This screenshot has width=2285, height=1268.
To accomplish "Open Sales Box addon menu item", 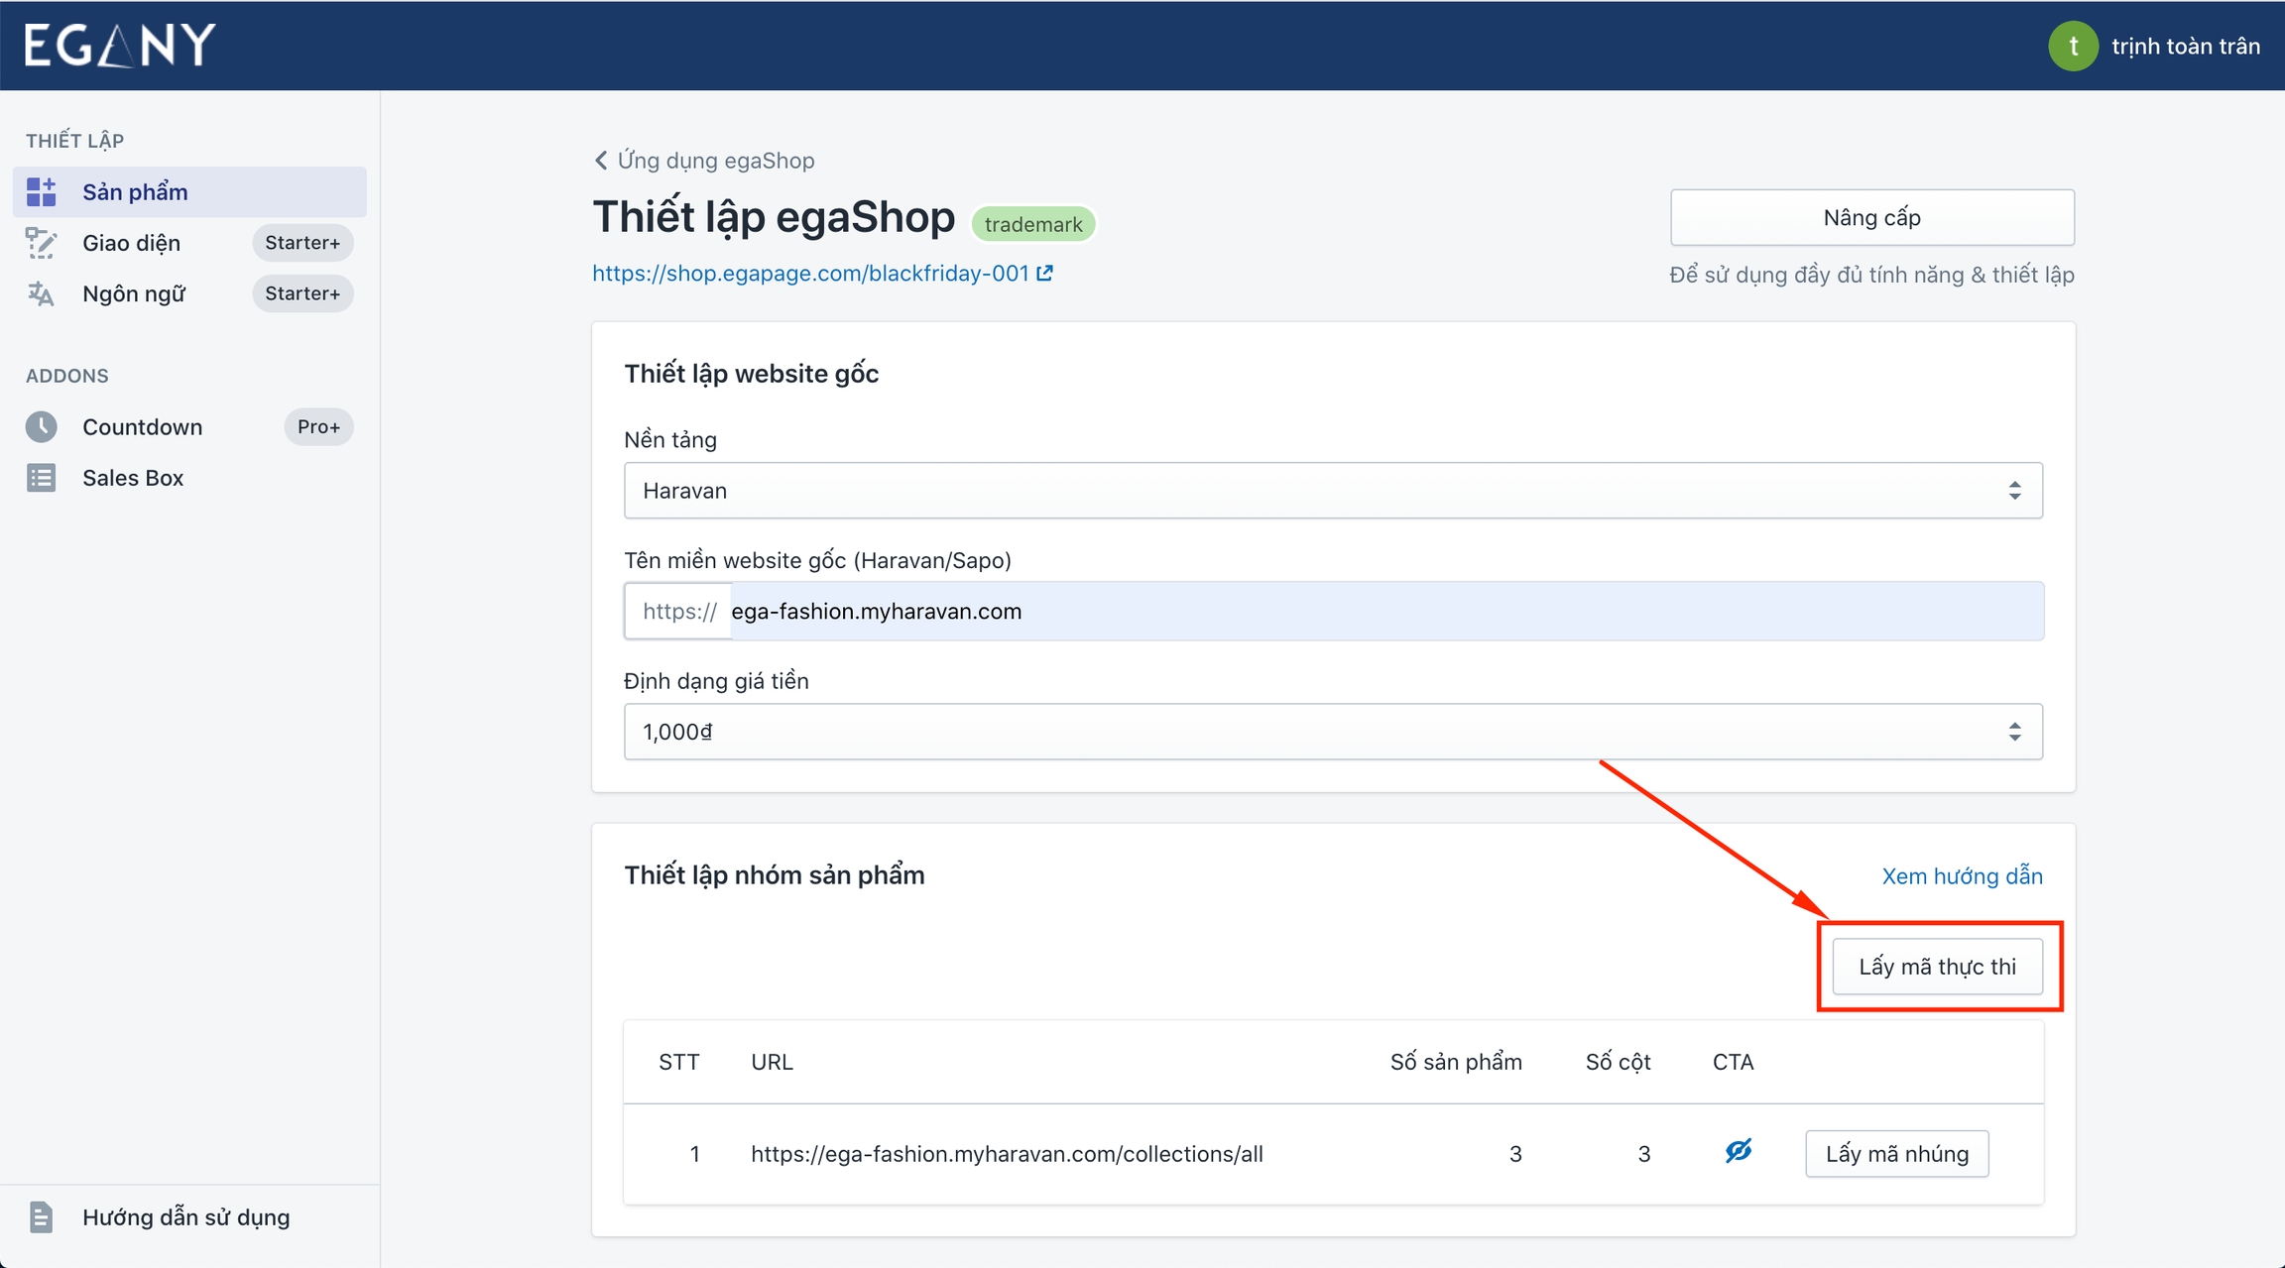I will [133, 478].
